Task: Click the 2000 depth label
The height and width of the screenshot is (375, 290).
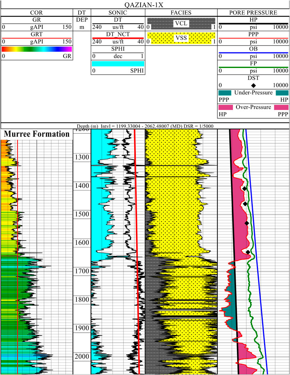Action: click(82, 356)
